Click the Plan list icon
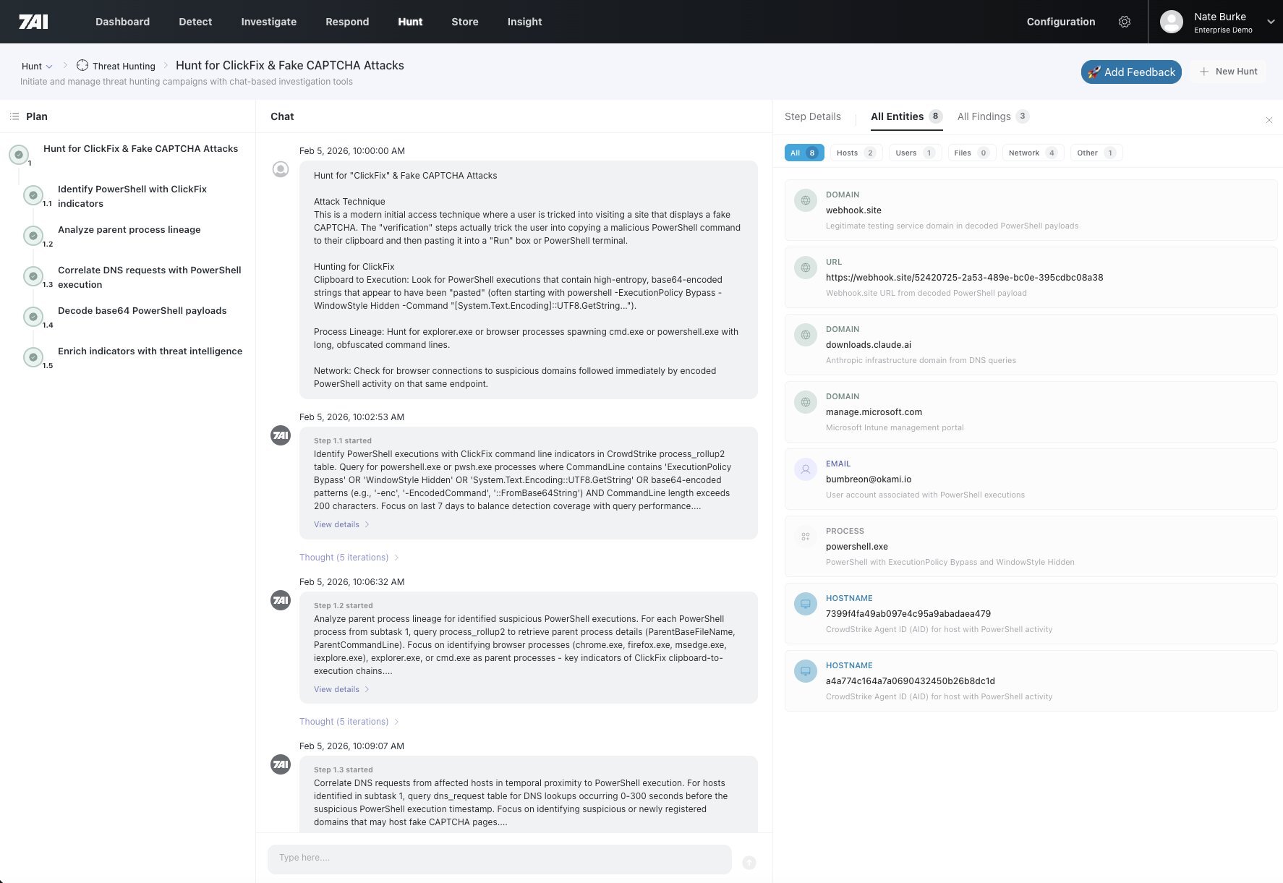This screenshot has height=883, width=1283. pos(14,116)
